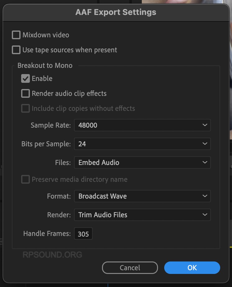The height and width of the screenshot is (287, 232).
Task: Confirm export settings with the OK button
Action: [192, 268]
